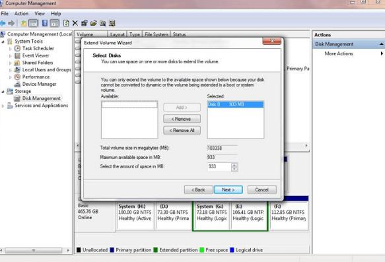Click the Back button in wizard
The image size is (385, 262).
[x=198, y=189]
